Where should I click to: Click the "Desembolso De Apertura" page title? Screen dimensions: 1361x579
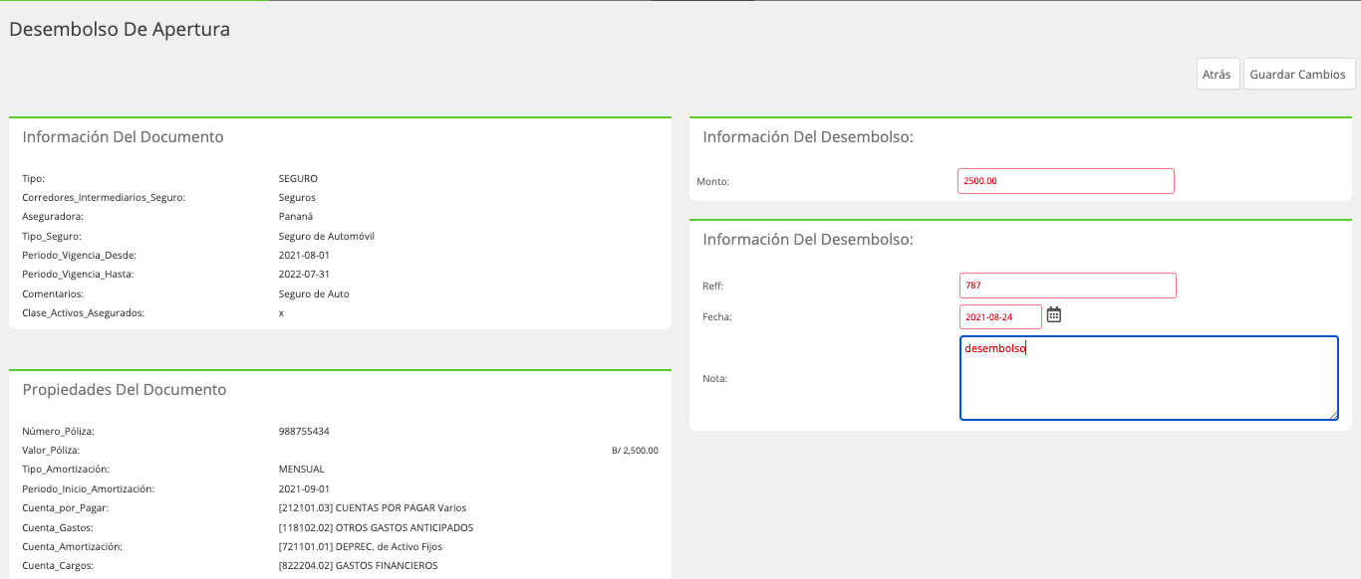120,29
